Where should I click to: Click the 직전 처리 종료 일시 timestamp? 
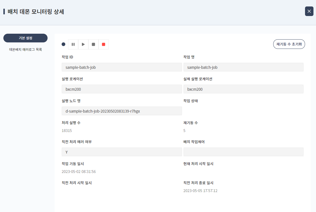pyautogui.click(x=200, y=191)
